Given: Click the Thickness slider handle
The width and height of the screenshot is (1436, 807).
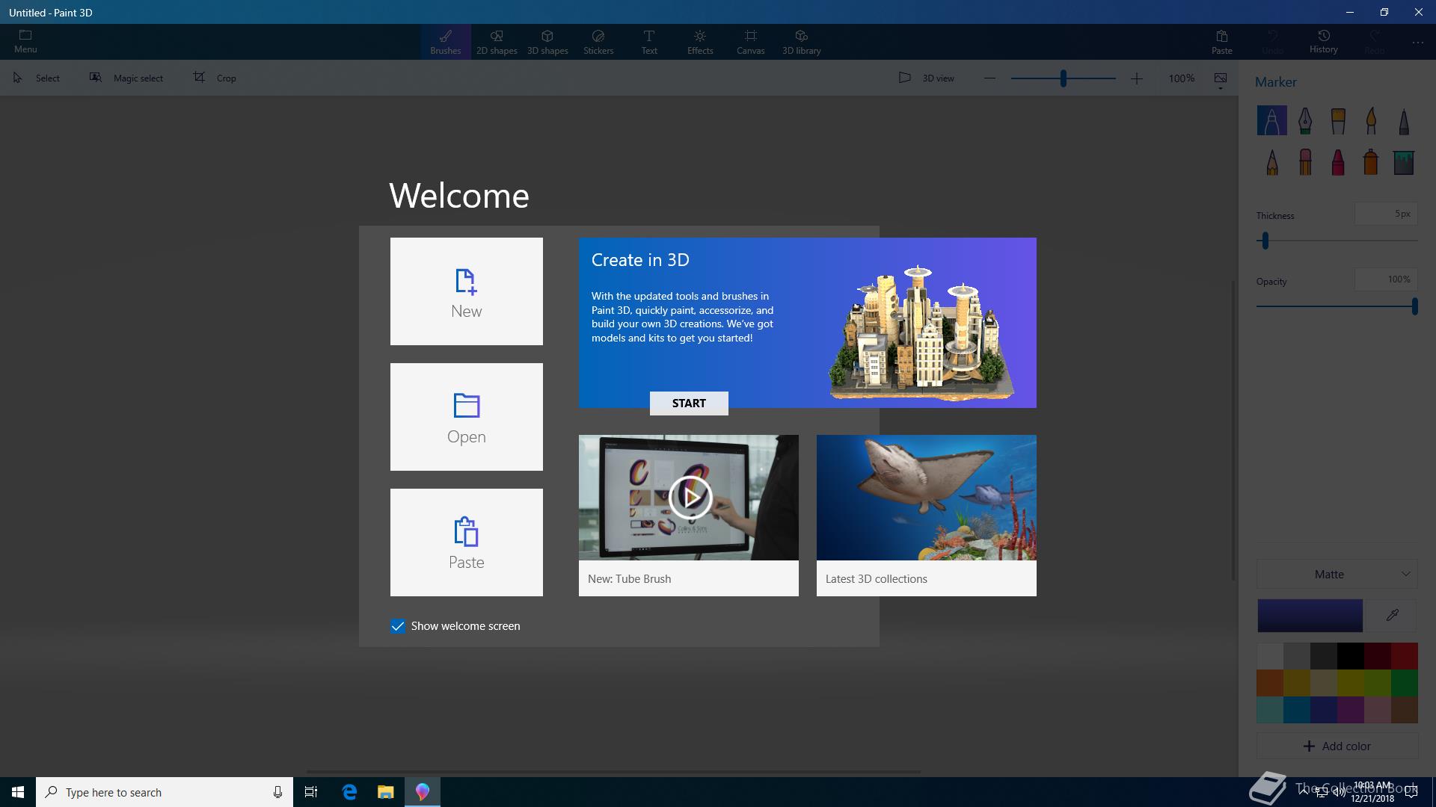Looking at the screenshot, I should click(1265, 241).
